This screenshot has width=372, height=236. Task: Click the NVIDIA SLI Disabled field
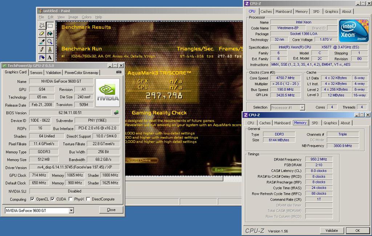click(74, 191)
